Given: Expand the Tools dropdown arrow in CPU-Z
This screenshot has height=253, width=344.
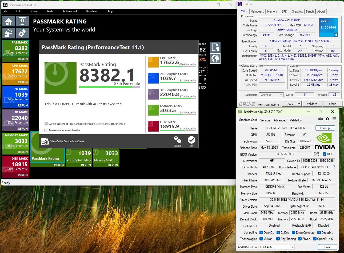Looking at the screenshot, I should (299, 104).
